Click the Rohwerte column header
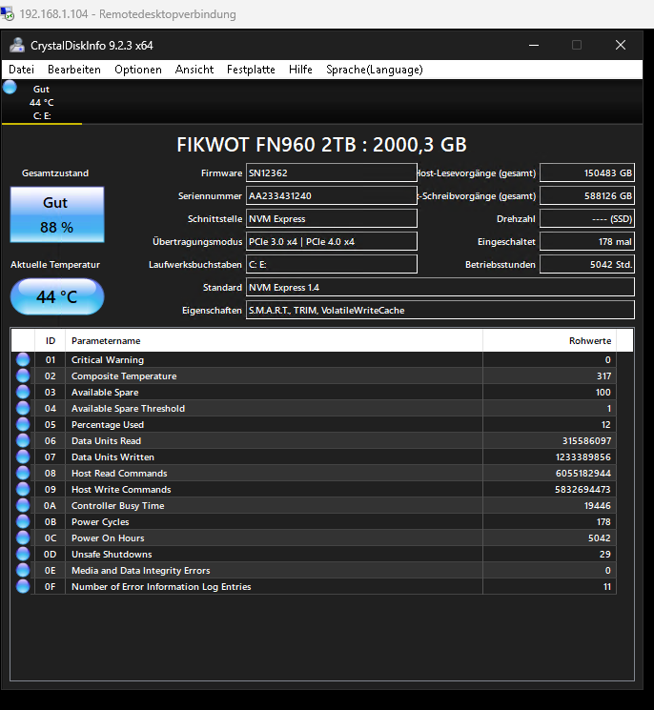The height and width of the screenshot is (710, 654). [549, 340]
